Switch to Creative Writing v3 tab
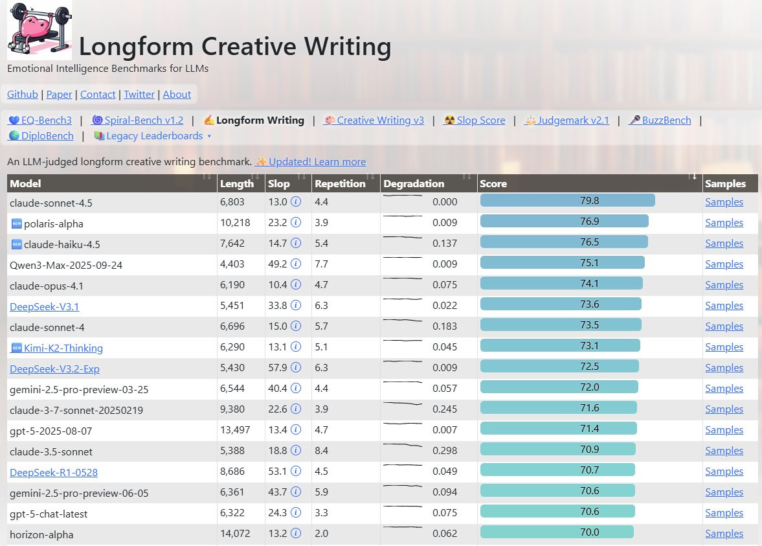The image size is (762, 546). 374,120
